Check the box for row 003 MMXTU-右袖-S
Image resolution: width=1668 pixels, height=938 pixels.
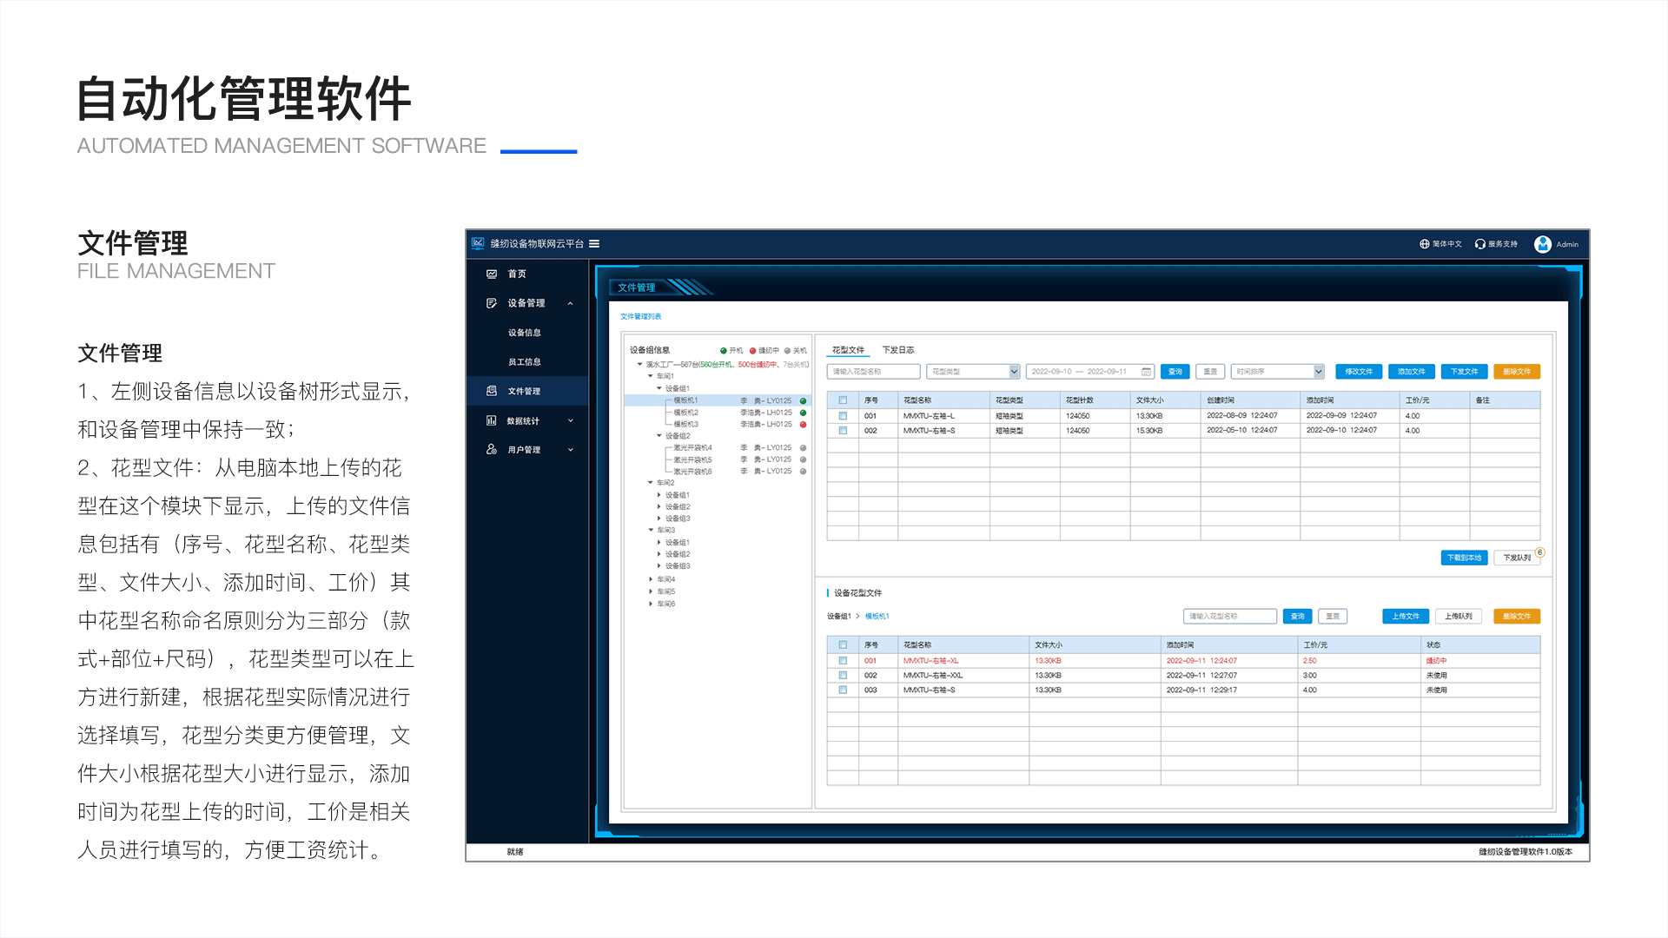843,690
